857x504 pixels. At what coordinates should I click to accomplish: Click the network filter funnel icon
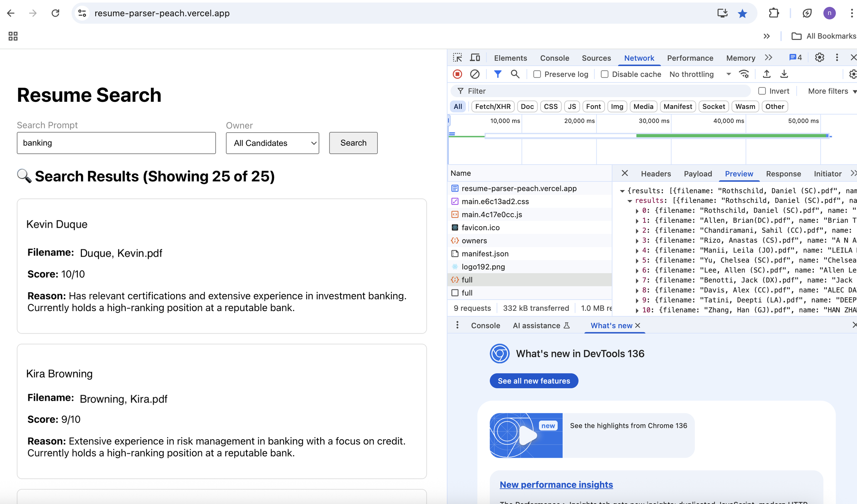click(497, 74)
